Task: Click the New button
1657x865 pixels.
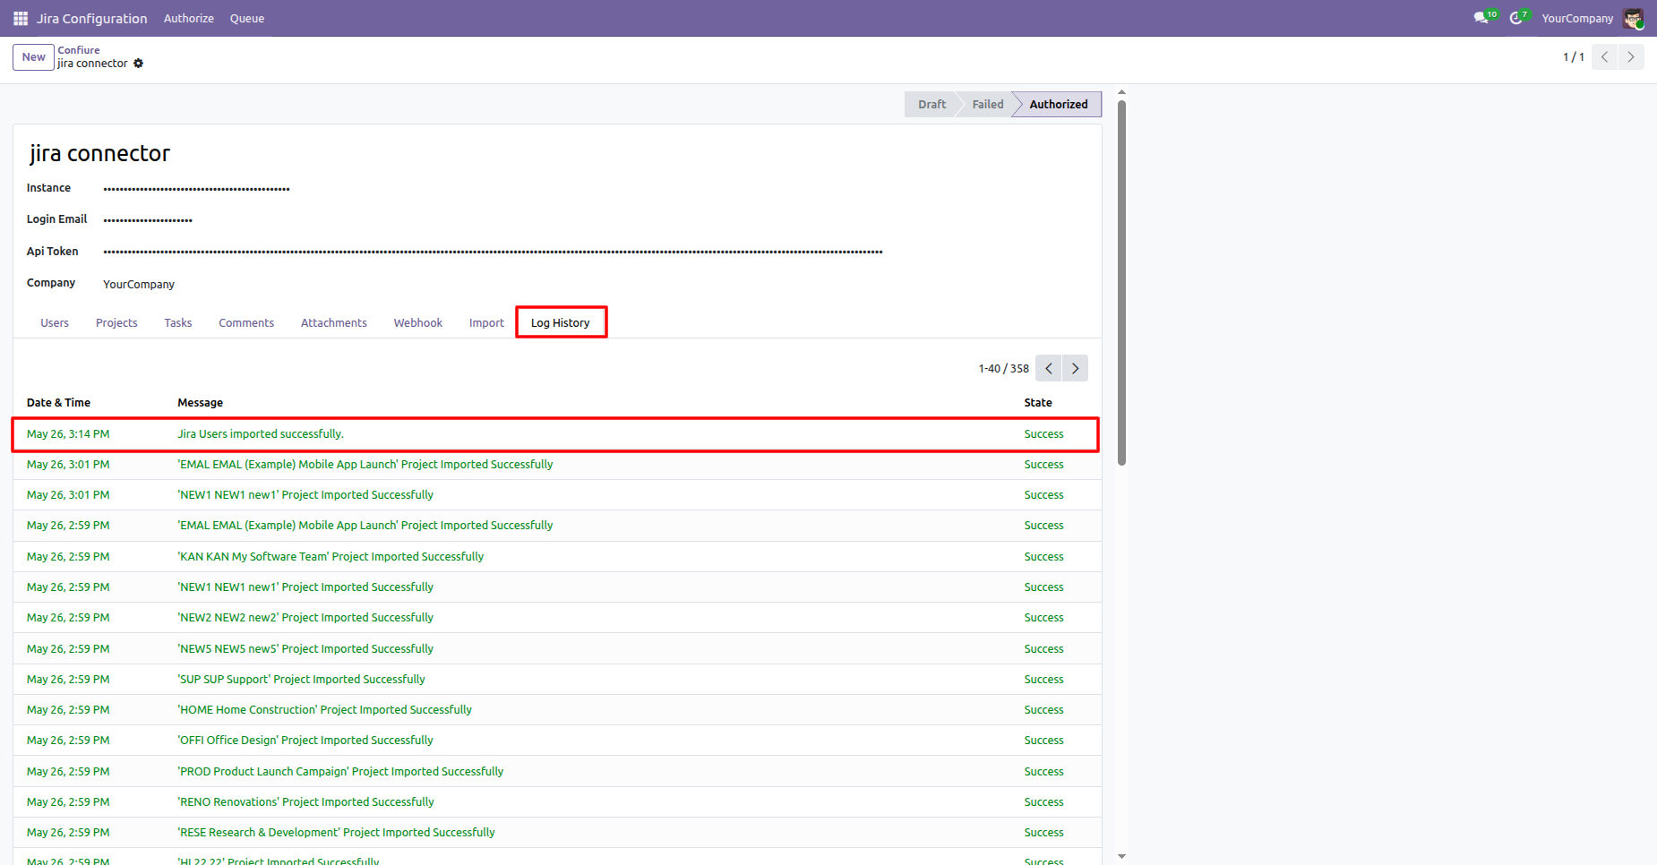Action: click(x=33, y=57)
